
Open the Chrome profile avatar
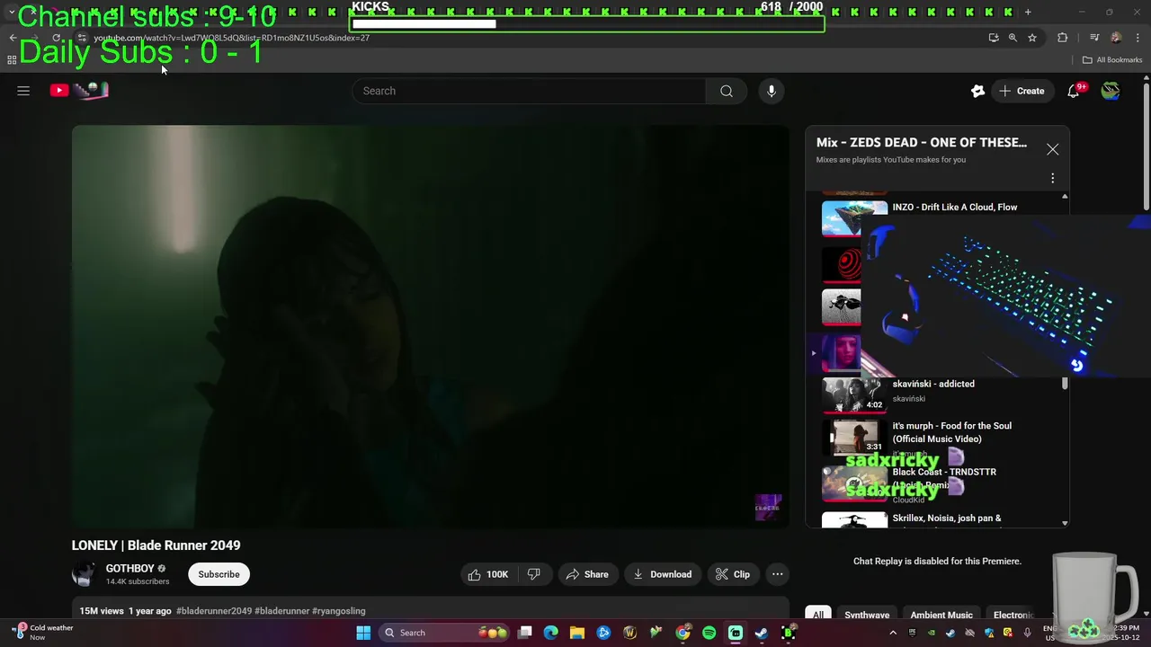point(1116,38)
